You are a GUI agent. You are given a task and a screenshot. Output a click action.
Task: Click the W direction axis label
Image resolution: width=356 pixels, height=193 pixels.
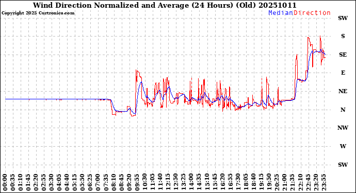coord(343,146)
